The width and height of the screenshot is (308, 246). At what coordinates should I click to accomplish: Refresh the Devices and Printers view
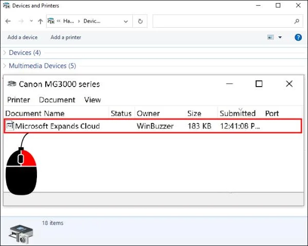(x=140, y=21)
